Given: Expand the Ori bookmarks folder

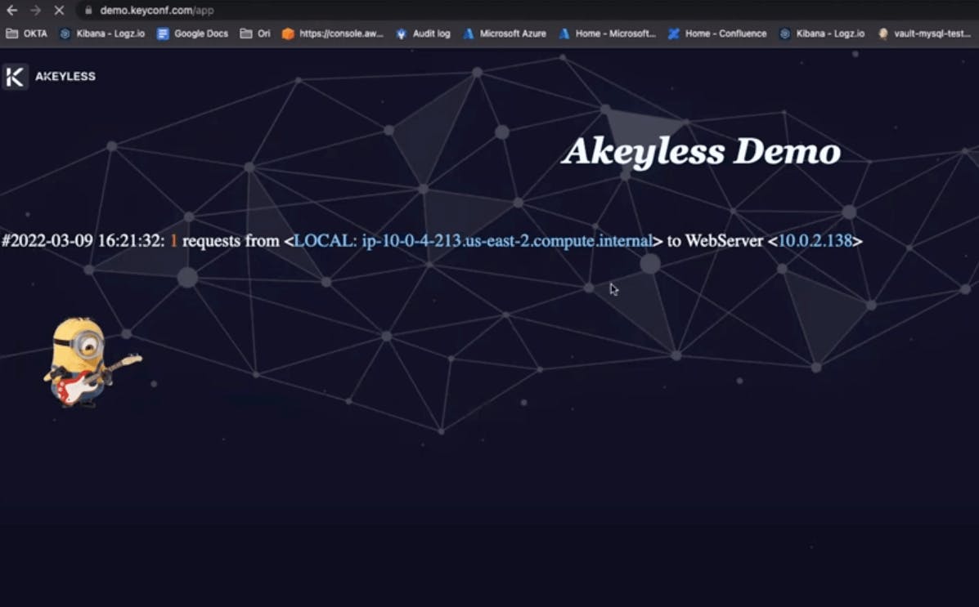Looking at the screenshot, I should point(255,34).
